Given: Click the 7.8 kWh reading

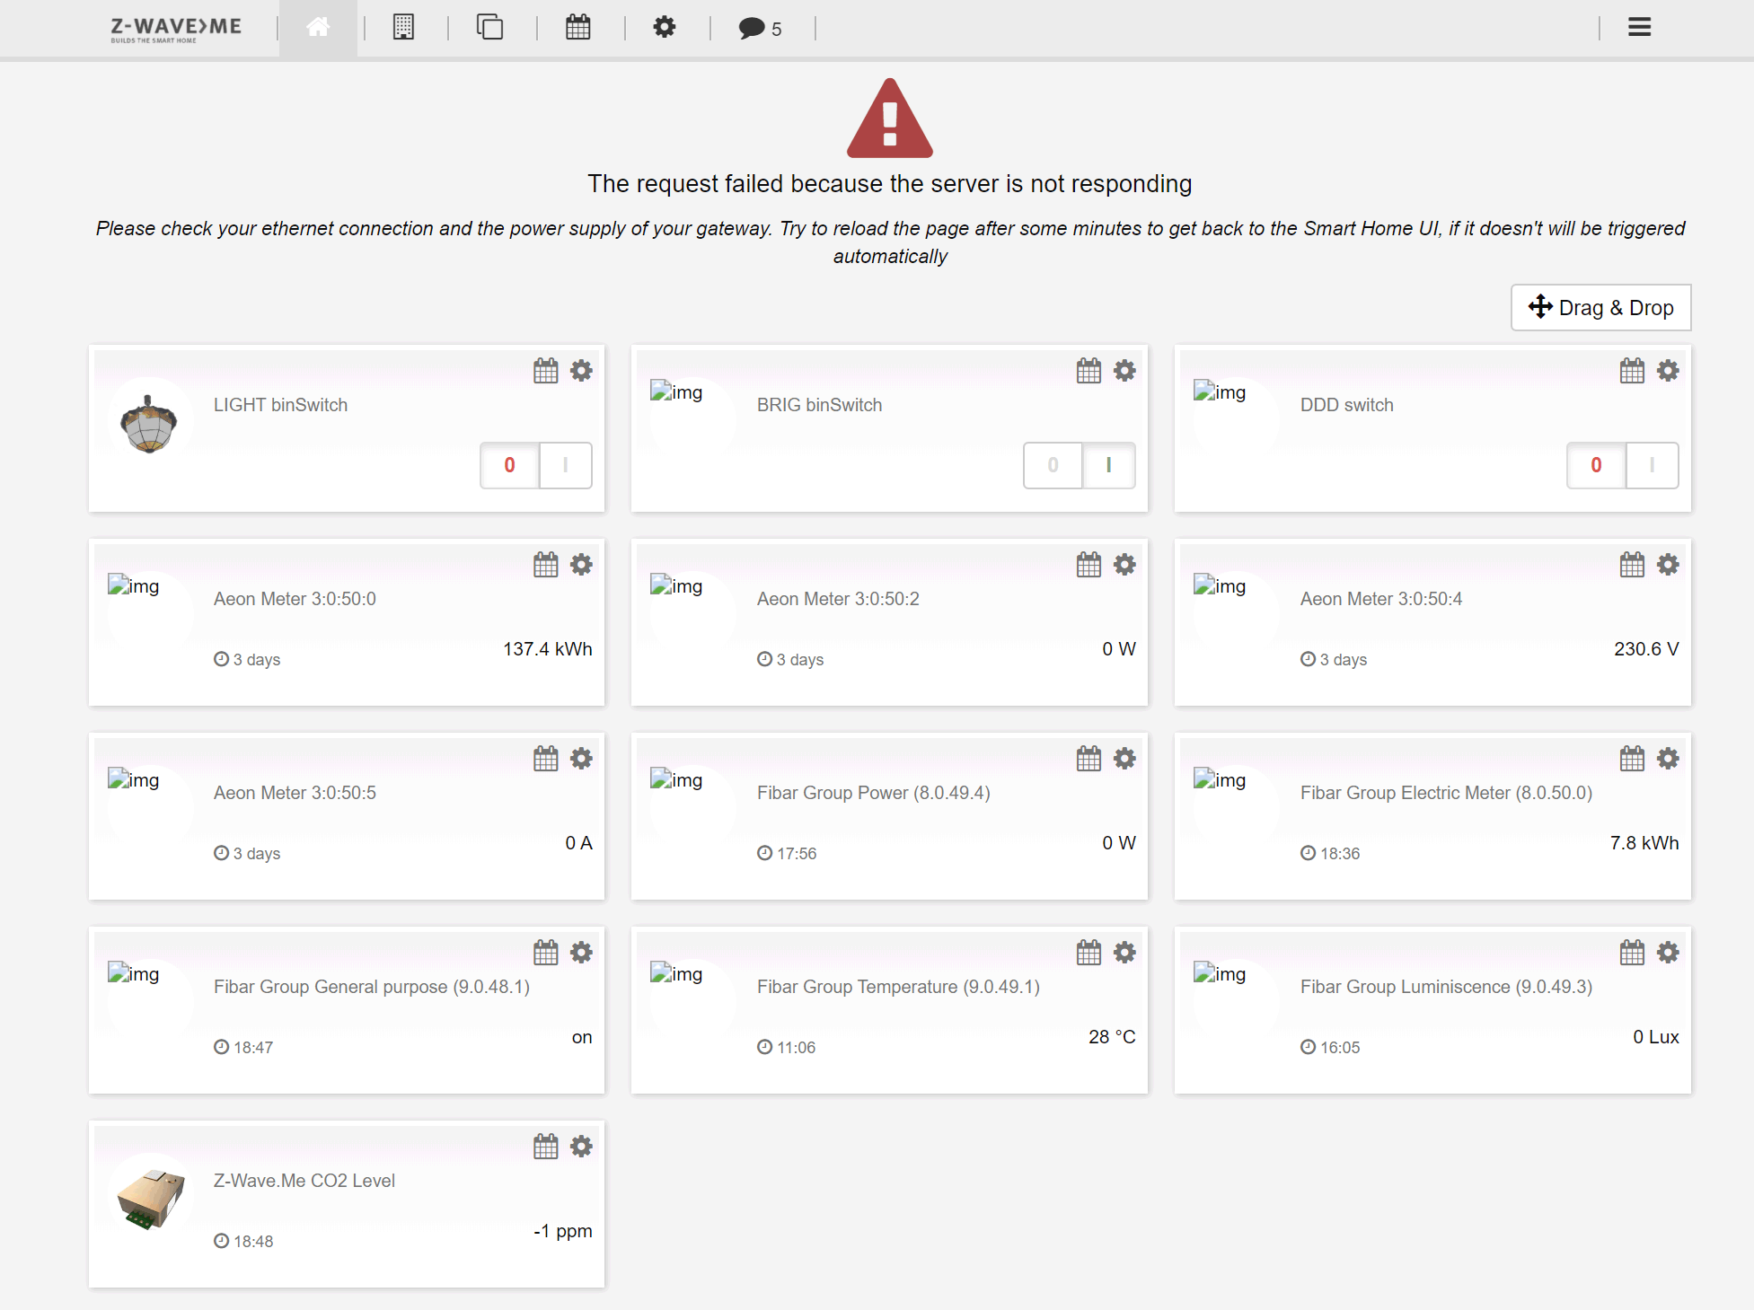Looking at the screenshot, I should coord(1644,843).
